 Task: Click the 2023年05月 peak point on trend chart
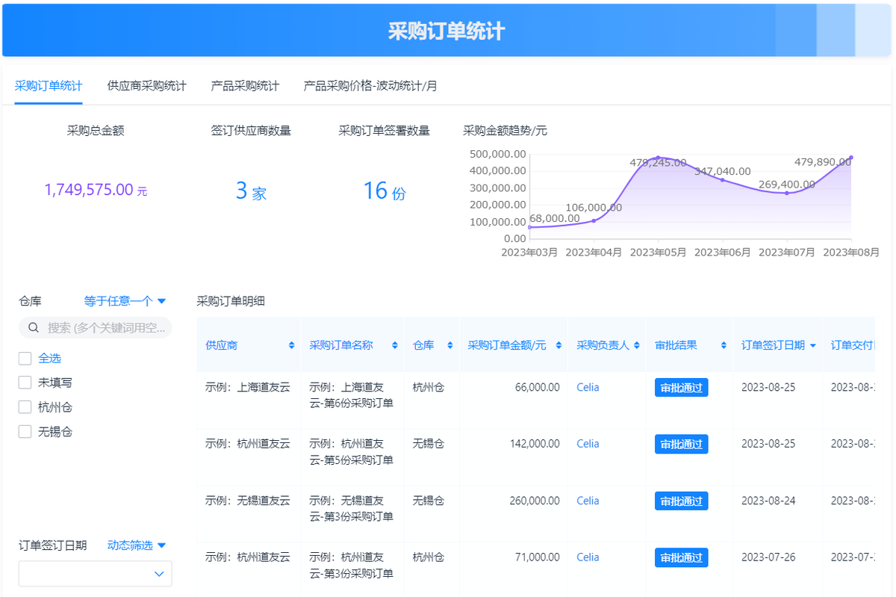point(658,158)
